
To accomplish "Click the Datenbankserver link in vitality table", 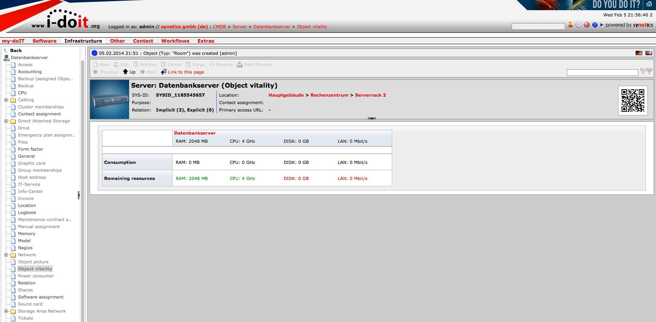I will tap(195, 133).
